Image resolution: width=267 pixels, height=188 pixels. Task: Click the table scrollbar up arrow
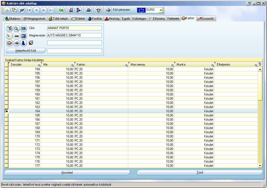(260, 69)
